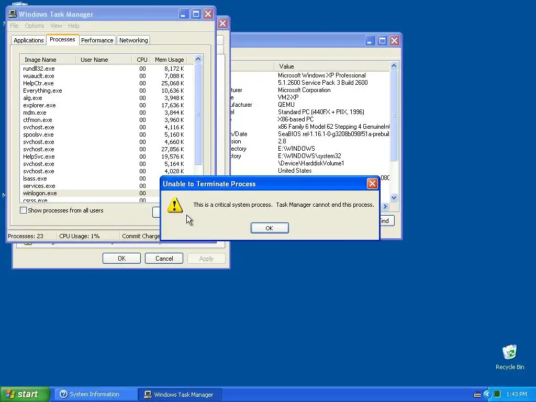Minimize the System Information window

(370, 41)
